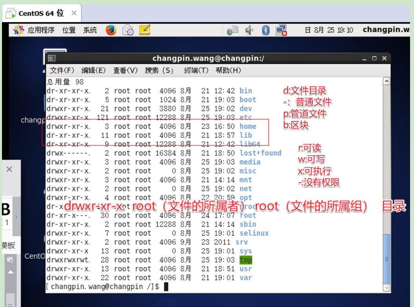The height and width of the screenshot is (307, 414).
Task: Click the terminal prompt cursor block
Action: pyautogui.click(x=166, y=287)
